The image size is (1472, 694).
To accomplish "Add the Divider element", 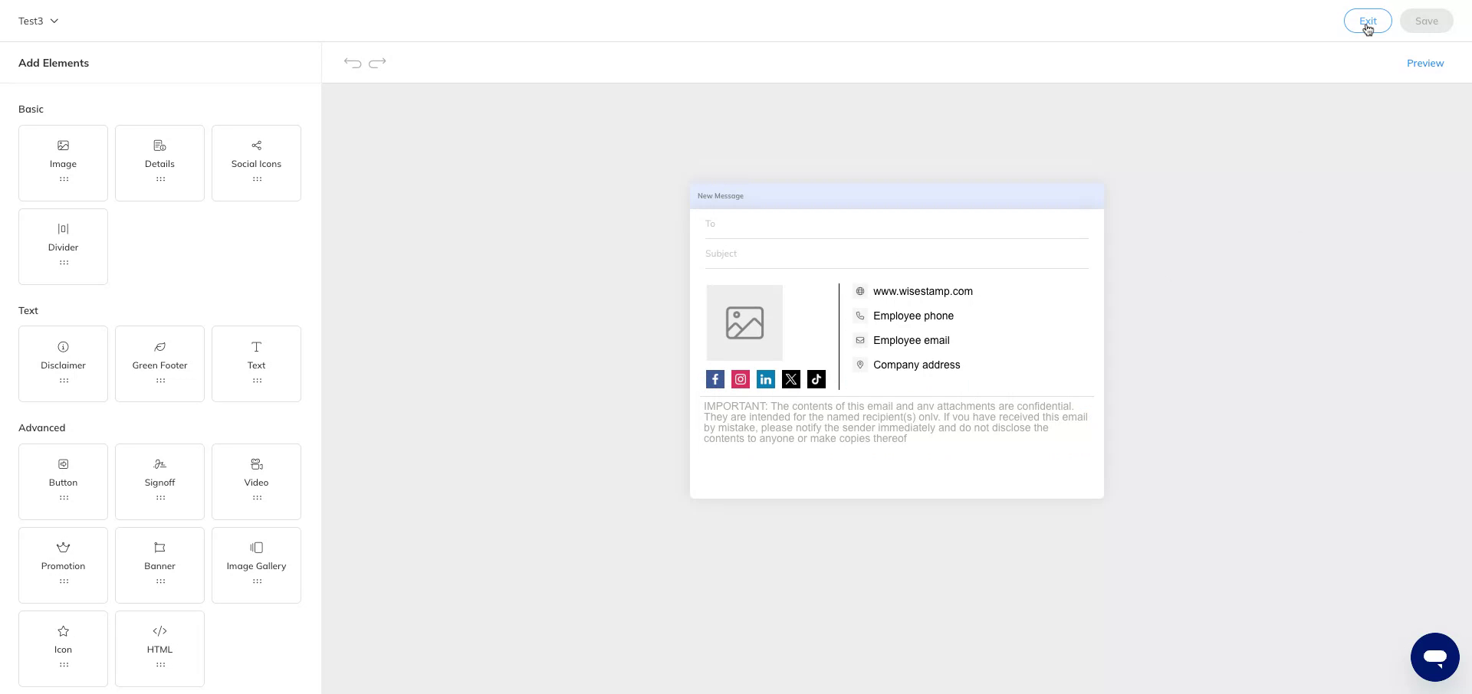I will (x=63, y=246).
